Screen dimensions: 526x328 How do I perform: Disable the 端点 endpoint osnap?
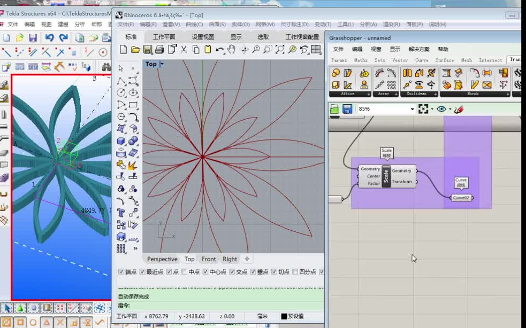pos(122,272)
